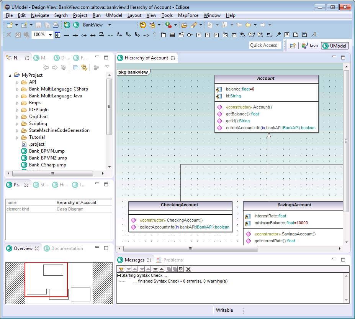This screenshot has height=319, width=355.
Task: Open the BankView project dropdown
Action: [110, 25]
